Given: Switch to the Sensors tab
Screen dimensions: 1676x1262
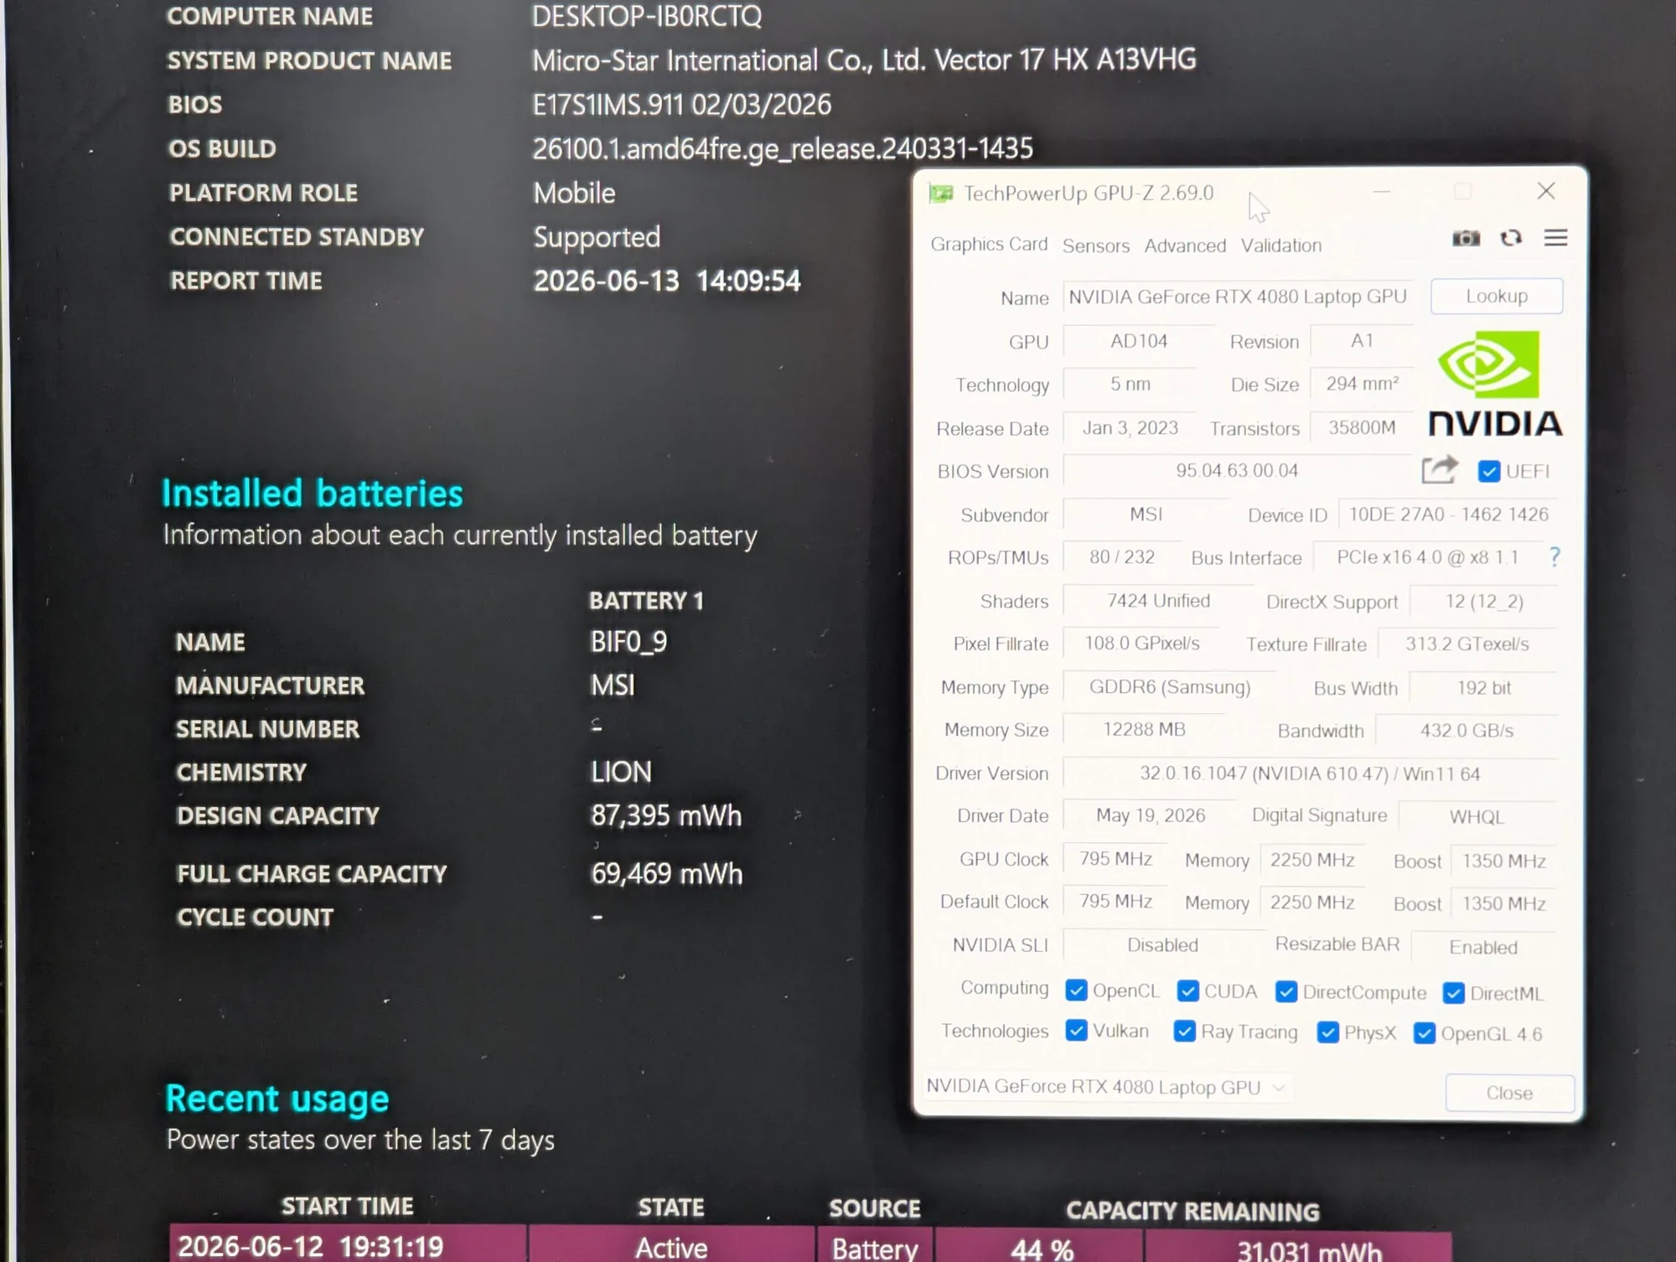Looking at the screenshot, I should [x=1096, y=246].
